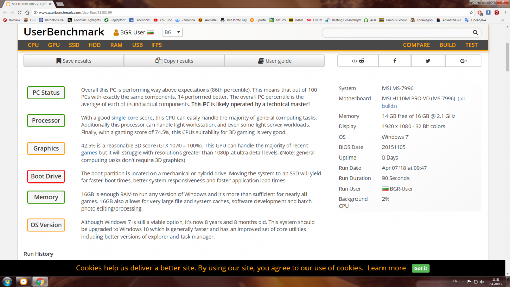Go back with the browser back arrow
This screenshot has width=510, height=287.
5,12
